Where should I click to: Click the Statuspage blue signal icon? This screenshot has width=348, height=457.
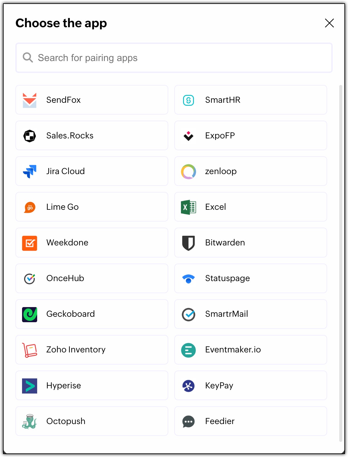click(x=188, y=279)
